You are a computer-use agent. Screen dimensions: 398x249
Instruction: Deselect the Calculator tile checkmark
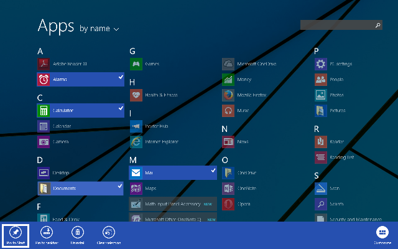pyautogui.click(x=121, y=108)
